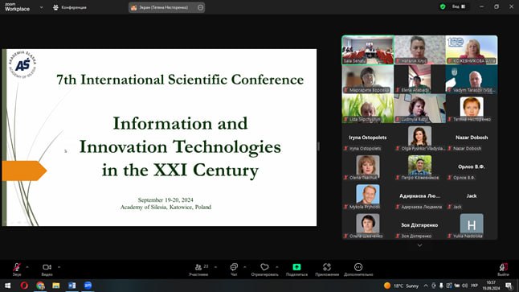Open audio options arrow beside Звук
This screenshot has width=519, height=292.
click(27, 267)
